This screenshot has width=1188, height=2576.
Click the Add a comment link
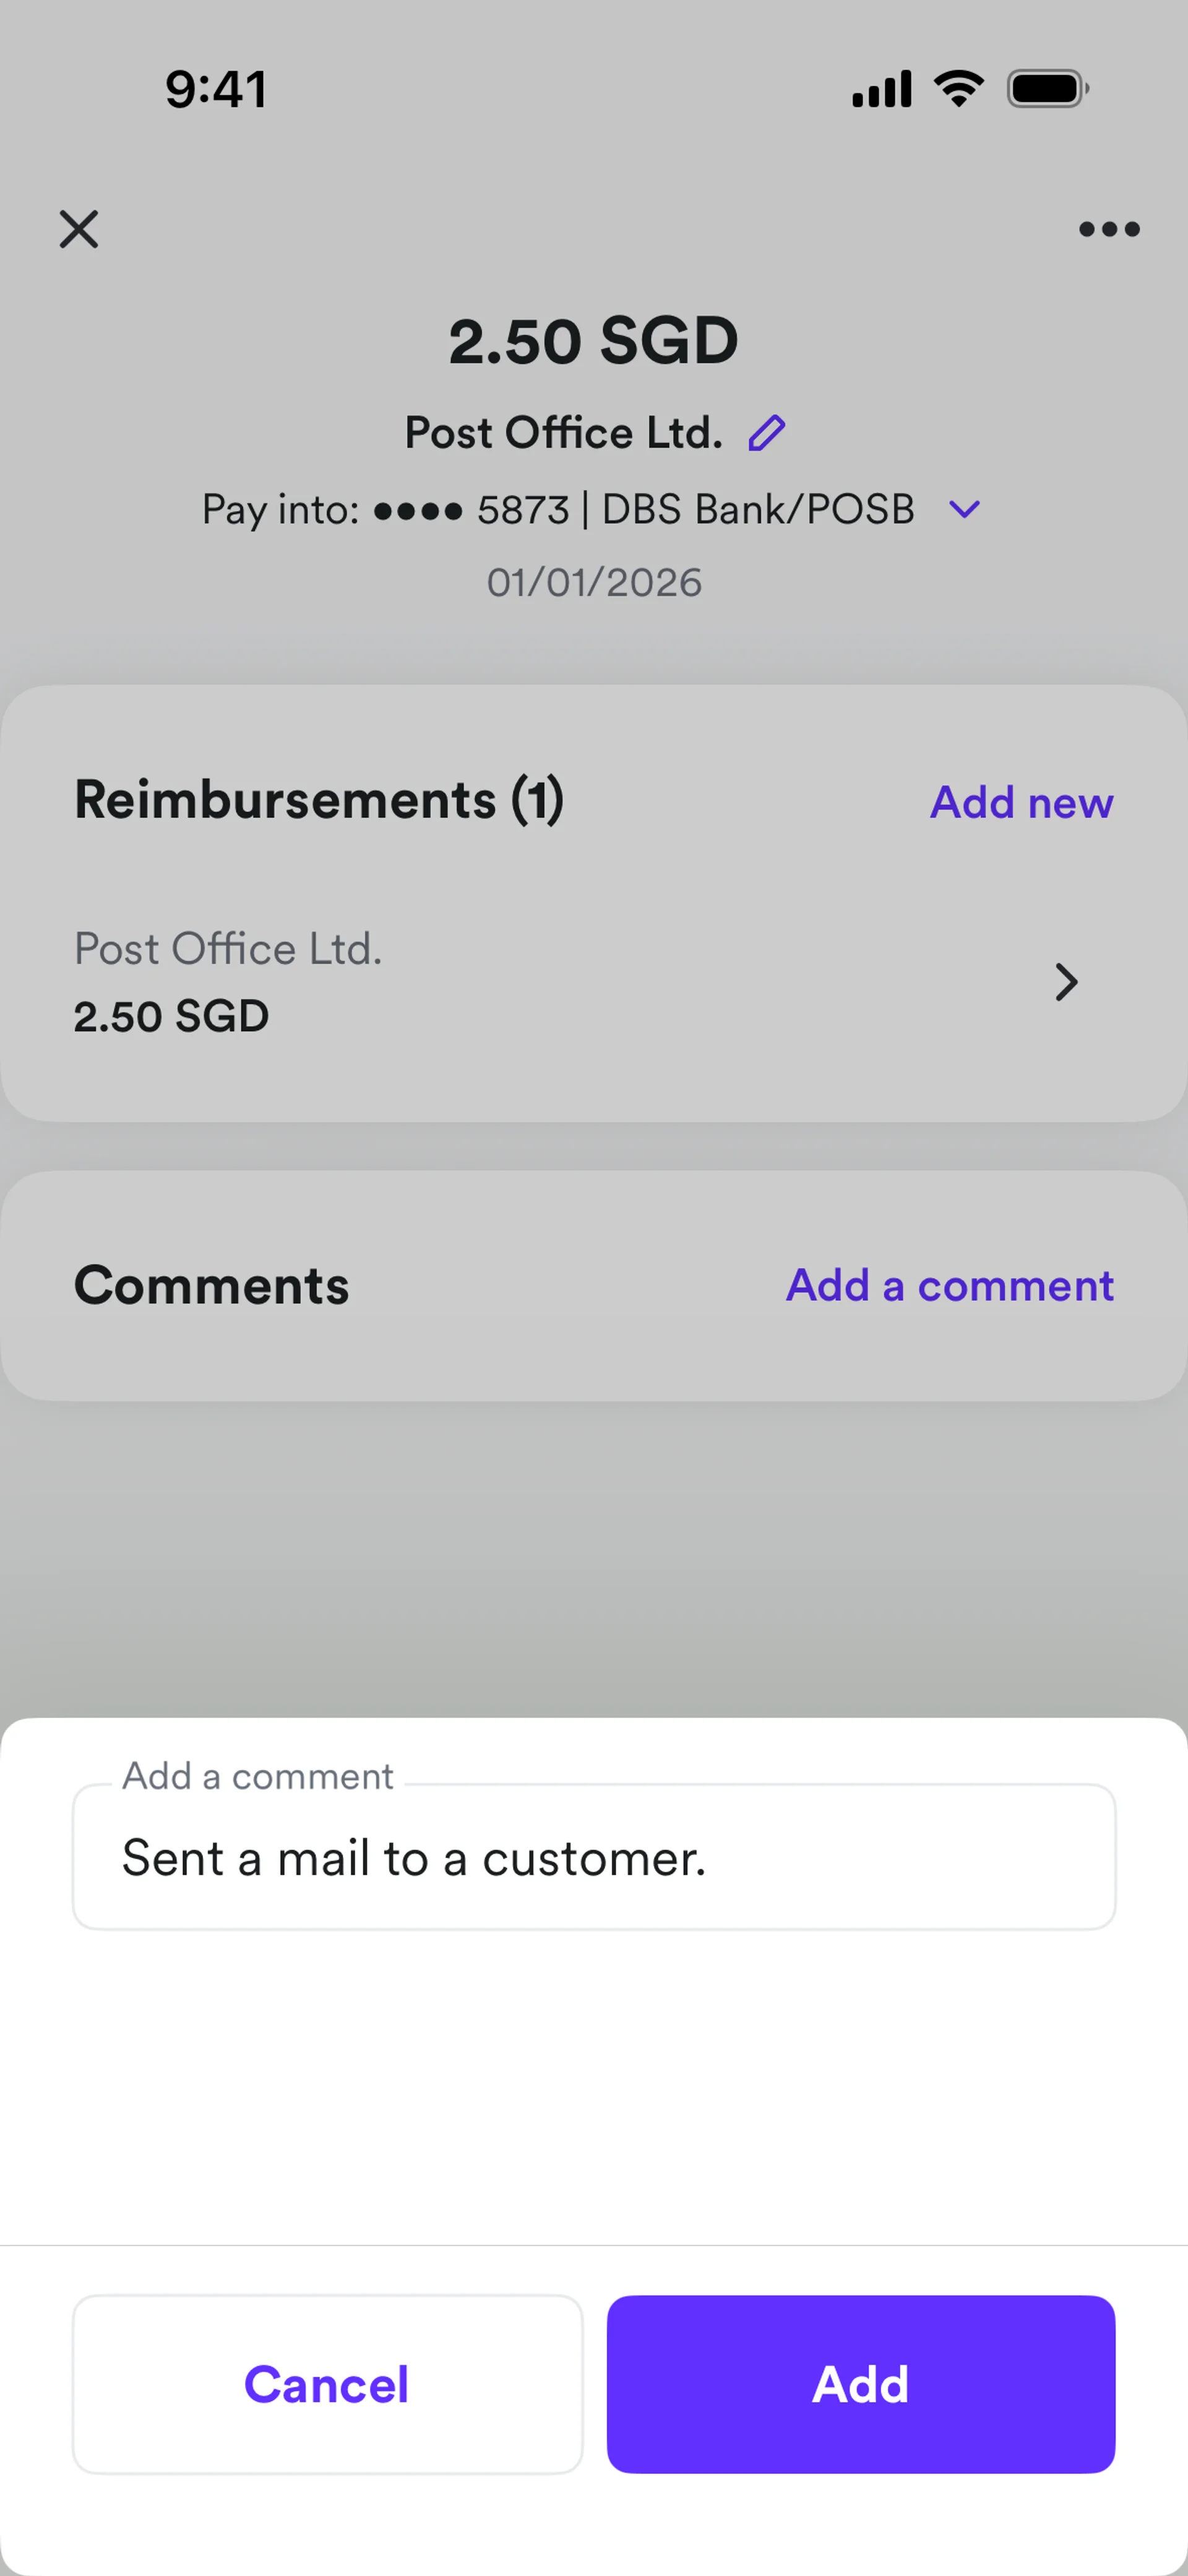click(x=949, y=1285)
